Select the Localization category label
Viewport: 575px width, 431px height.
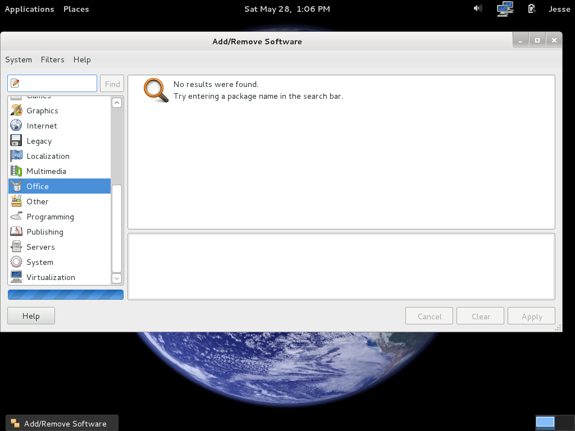click(x=48, y=156)
